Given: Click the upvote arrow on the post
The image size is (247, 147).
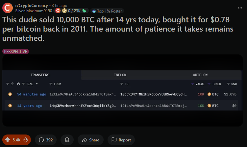Looking at the screenshot, I should coord(8,140).
